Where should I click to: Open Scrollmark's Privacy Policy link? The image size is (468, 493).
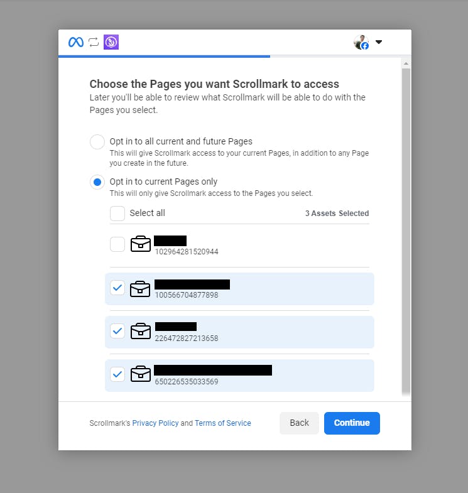click(155, 423)
